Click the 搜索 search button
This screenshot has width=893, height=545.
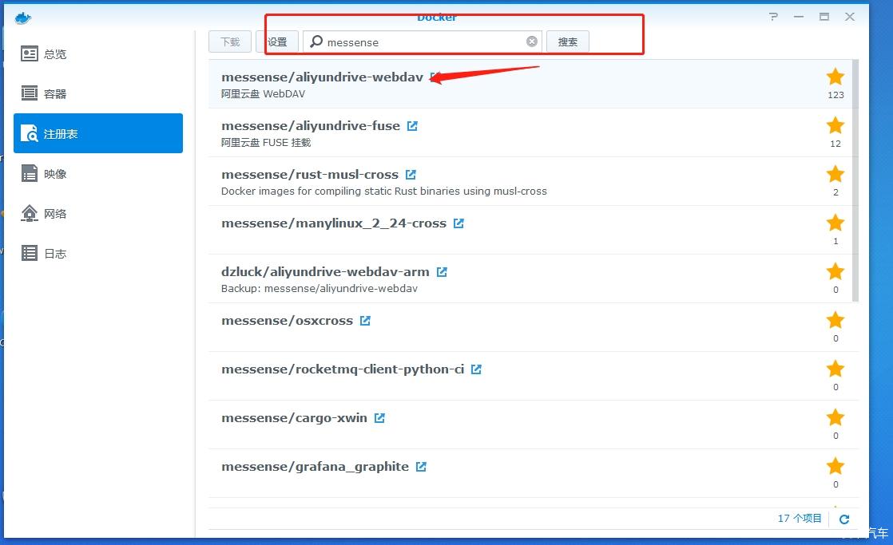pos(567,41)
